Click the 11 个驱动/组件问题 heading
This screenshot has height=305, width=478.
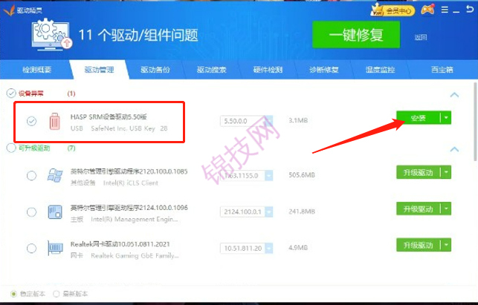pyautogui.click(x=138, y=35)
